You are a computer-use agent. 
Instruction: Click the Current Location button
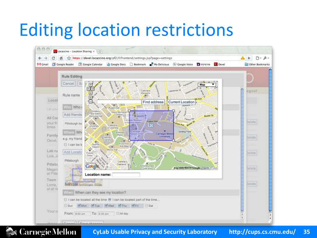181,102
